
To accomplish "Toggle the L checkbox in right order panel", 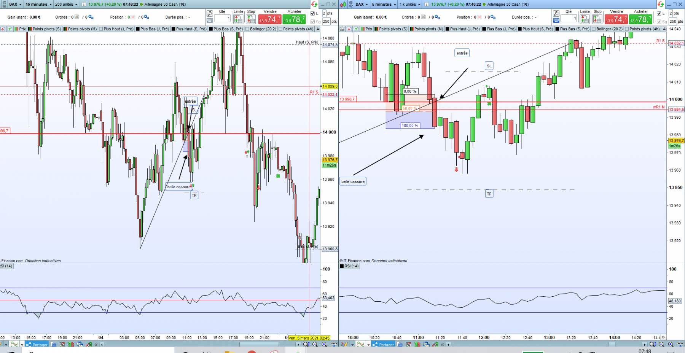I will (659, 13).
